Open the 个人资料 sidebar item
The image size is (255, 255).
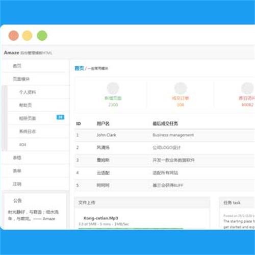pos(28,92)
